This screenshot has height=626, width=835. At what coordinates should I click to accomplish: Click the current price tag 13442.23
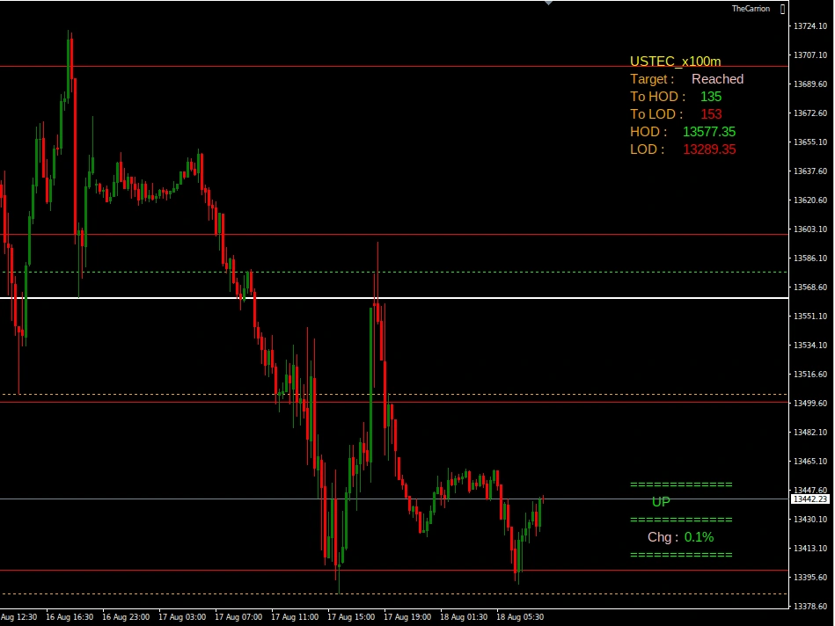pos(810,499)
